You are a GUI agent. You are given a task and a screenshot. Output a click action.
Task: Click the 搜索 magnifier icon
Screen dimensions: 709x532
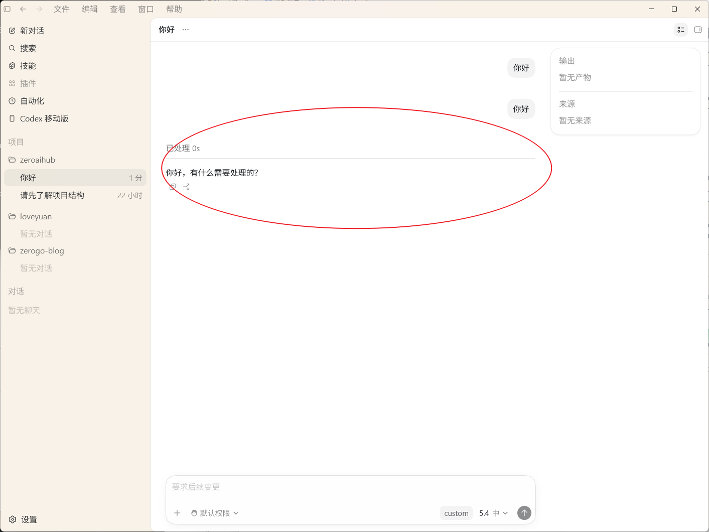[12, 48]
